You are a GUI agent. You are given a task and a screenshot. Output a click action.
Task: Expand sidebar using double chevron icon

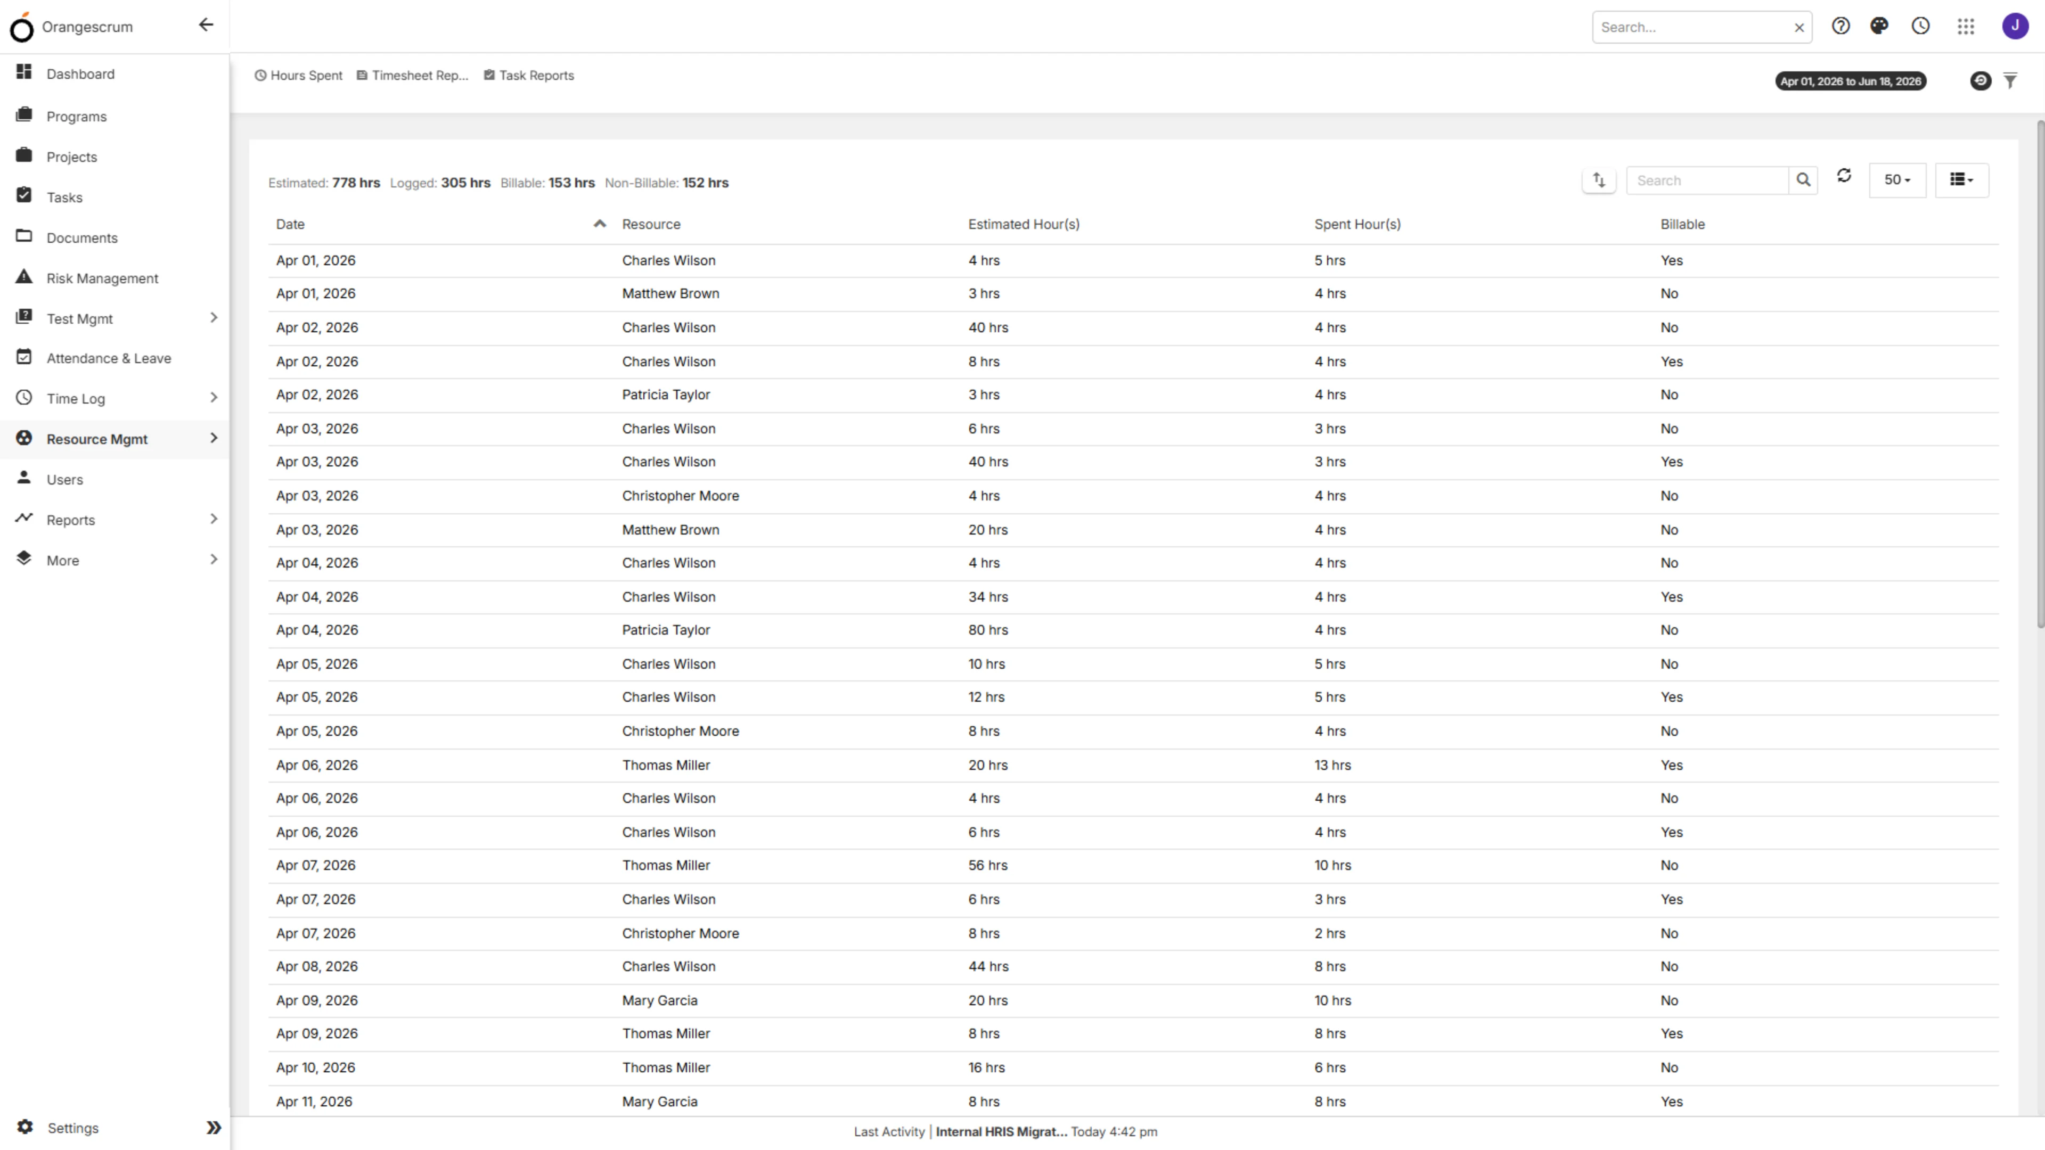pos(214,1127)
